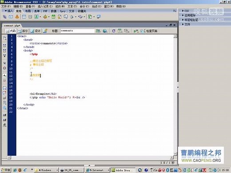
Task: Open the Script dropdown arrow
Action: pyautogui.click(x=84, y=17)
